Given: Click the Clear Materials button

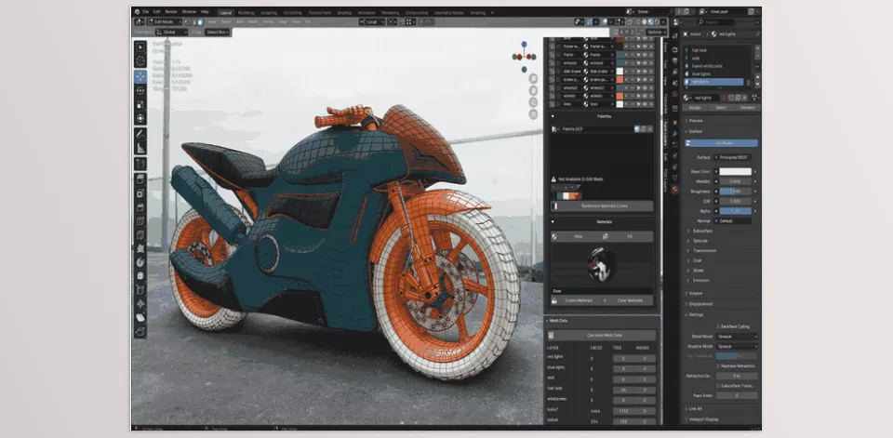Looking at the screenshot, I should point(630,300).
